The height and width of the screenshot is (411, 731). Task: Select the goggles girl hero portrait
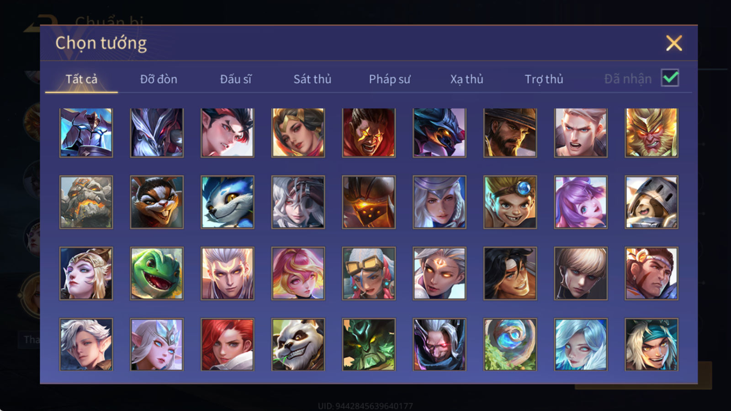(369, 274)
